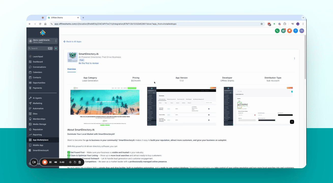The width and height of the screenshot is (333, 183).
Task: Bookmark this page with the star icon
Action: point(262,24)
